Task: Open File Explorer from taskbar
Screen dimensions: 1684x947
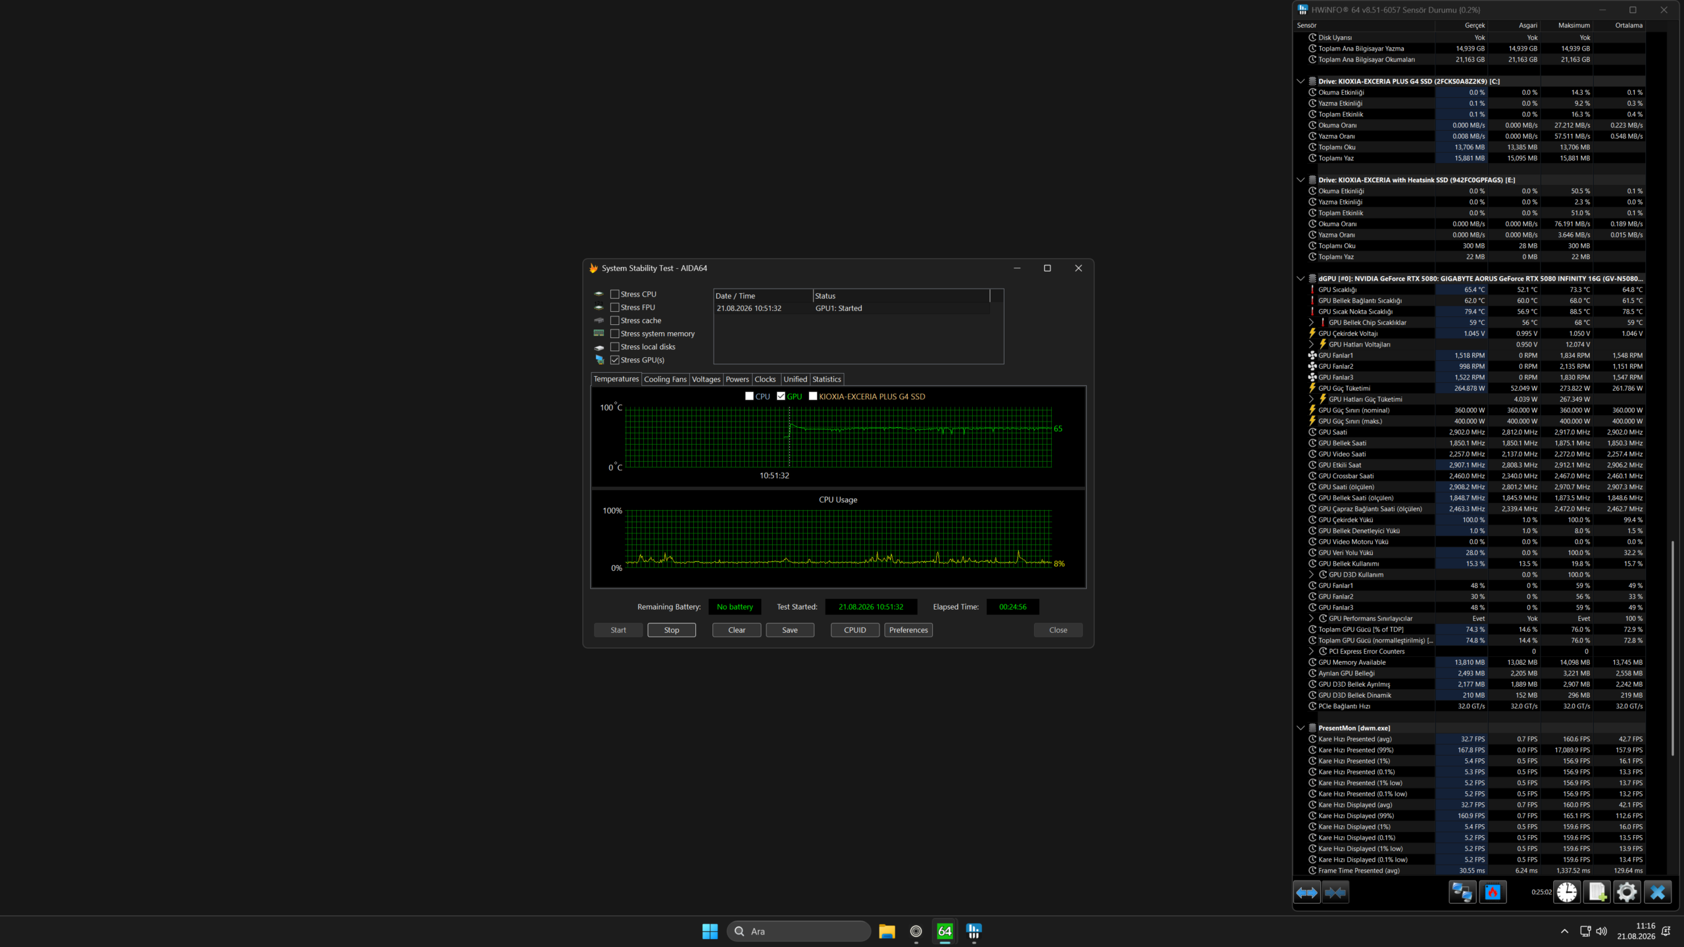Action: tap(887, 931)
